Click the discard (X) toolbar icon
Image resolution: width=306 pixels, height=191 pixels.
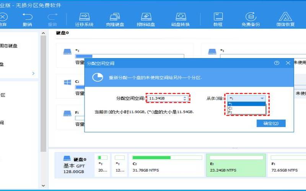pyautogui.click(x=3, y=19)
